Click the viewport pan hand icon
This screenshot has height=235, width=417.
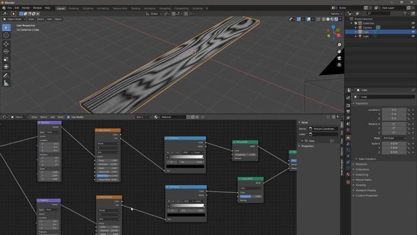[x=339, y=52]
